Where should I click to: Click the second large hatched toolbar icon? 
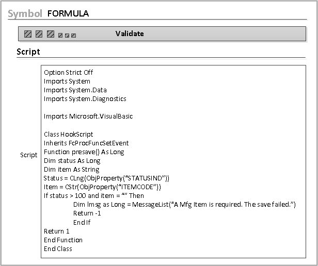39,34
